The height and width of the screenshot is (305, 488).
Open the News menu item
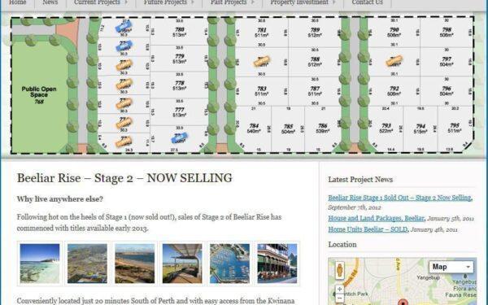point(50,2)
